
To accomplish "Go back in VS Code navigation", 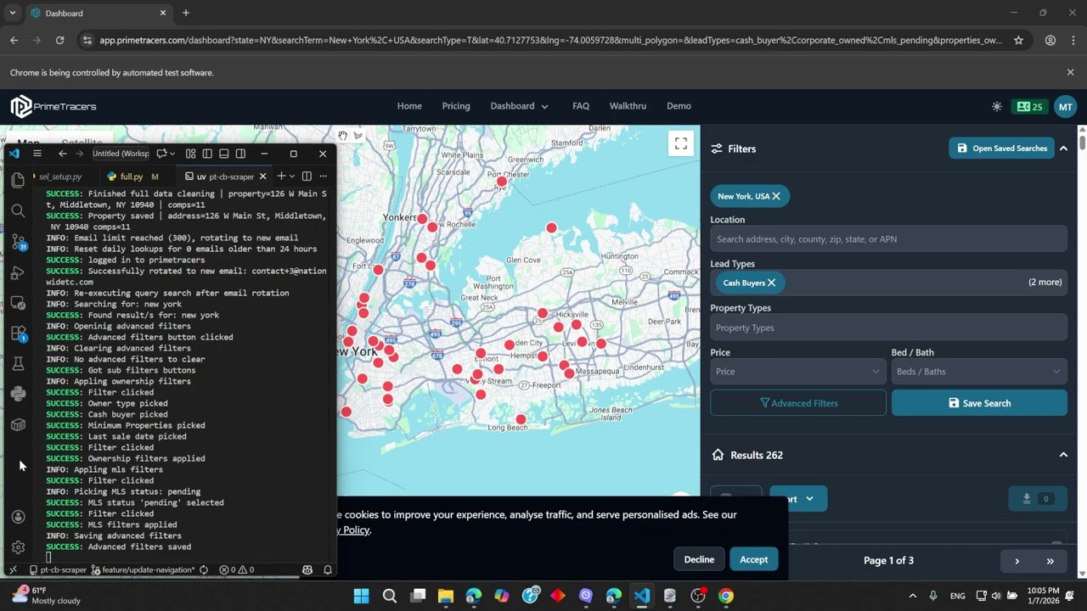I will click(62, 154).
